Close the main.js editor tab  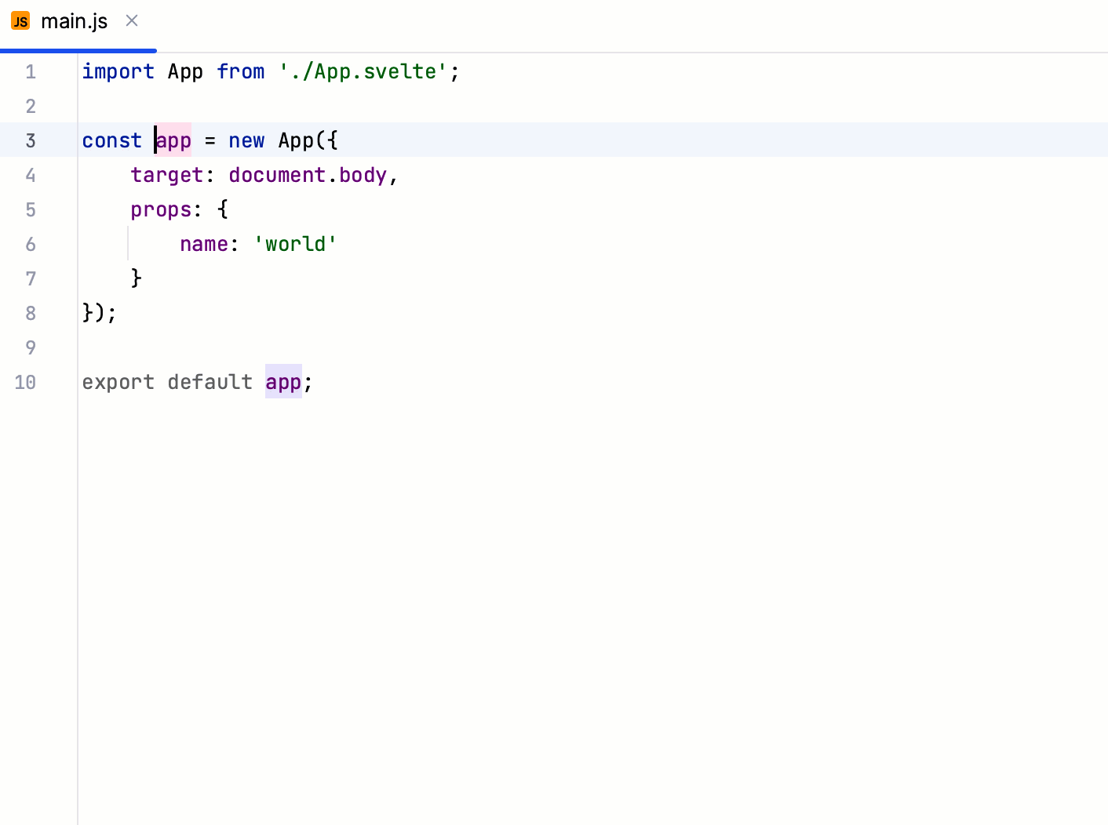pyautogui.click(x=131, y=21)
